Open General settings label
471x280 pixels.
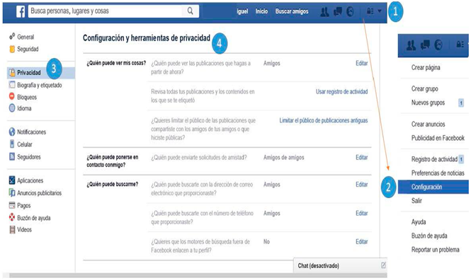[25, 37]
